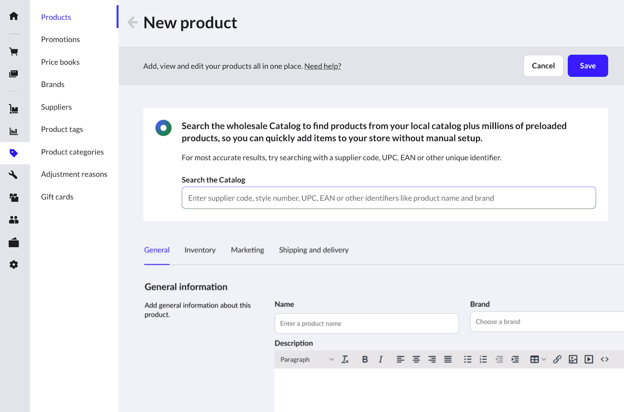Image resolution: width=624 pixels, height=412 pixels.
Task: Insert a bulleted list
Action: pyautogui.click(x=468, y=359)
